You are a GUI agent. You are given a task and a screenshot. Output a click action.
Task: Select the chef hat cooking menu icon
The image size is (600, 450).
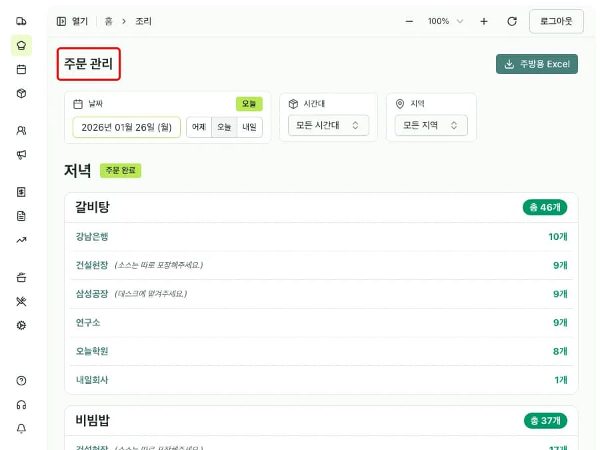point(21,45)
